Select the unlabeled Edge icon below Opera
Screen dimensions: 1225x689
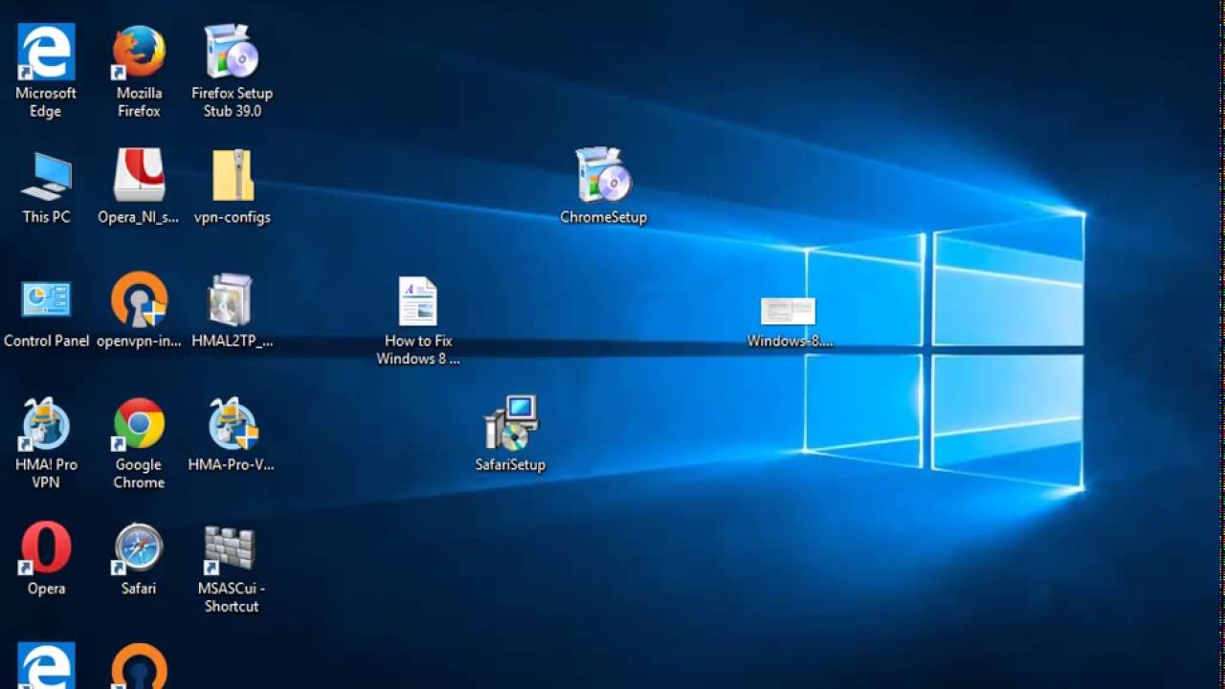(46, 666)
